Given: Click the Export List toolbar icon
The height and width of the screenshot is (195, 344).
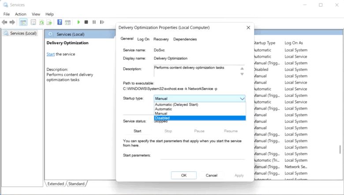Looking at the screenshot, I should coord(50,22).
